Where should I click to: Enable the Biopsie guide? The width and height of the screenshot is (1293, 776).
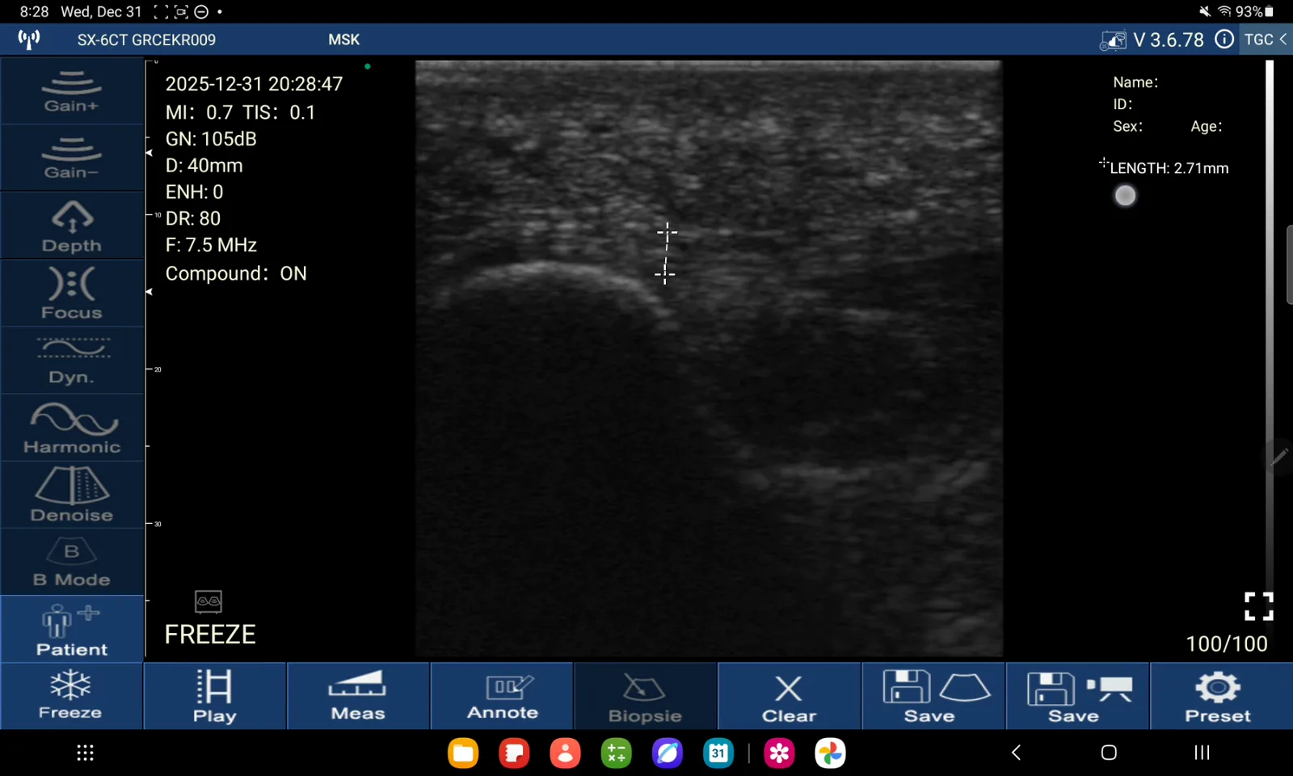646,696
